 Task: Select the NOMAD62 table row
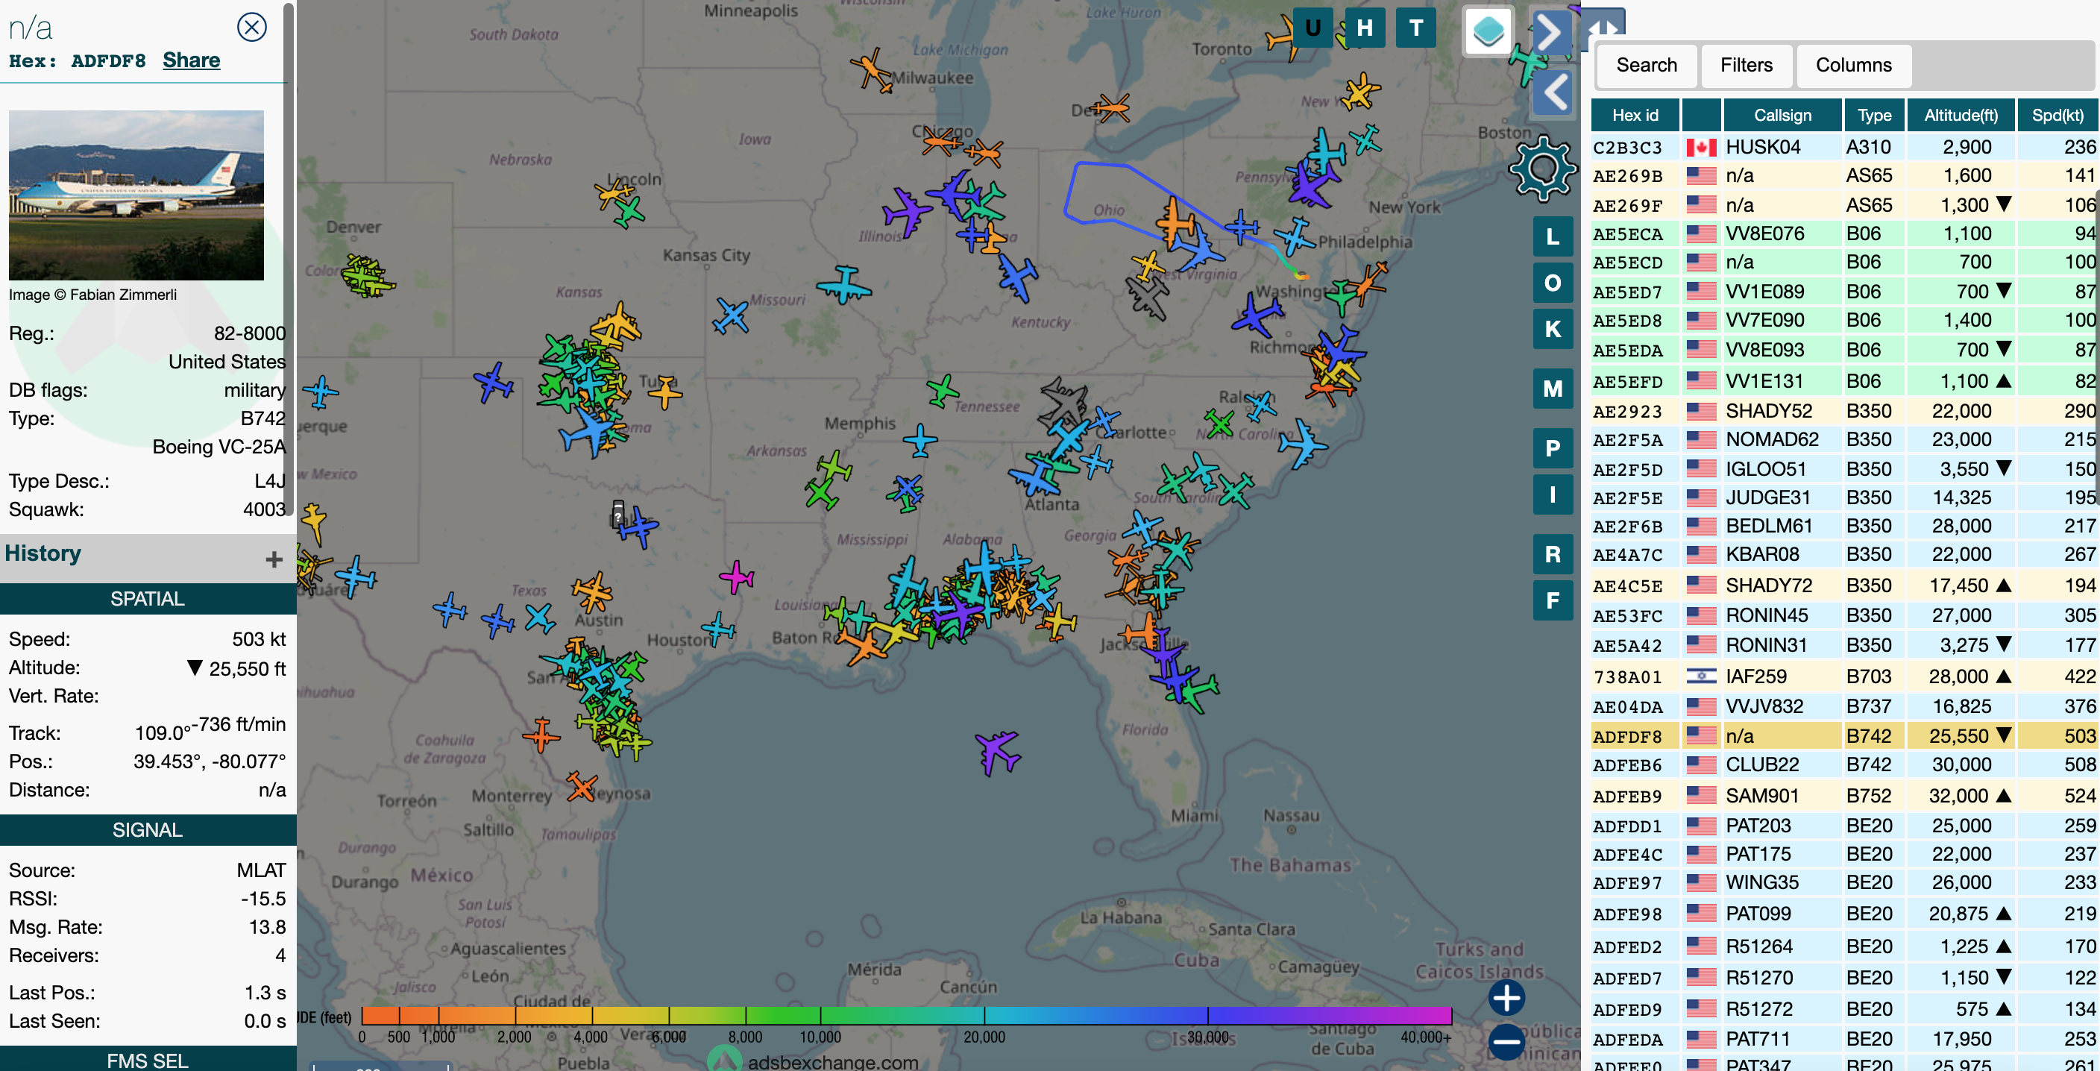[1844, 439]
